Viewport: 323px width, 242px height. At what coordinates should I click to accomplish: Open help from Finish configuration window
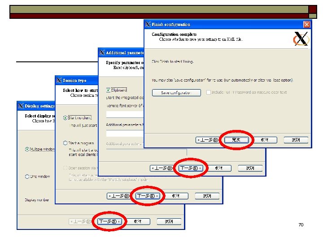click(x=296, y=140)
